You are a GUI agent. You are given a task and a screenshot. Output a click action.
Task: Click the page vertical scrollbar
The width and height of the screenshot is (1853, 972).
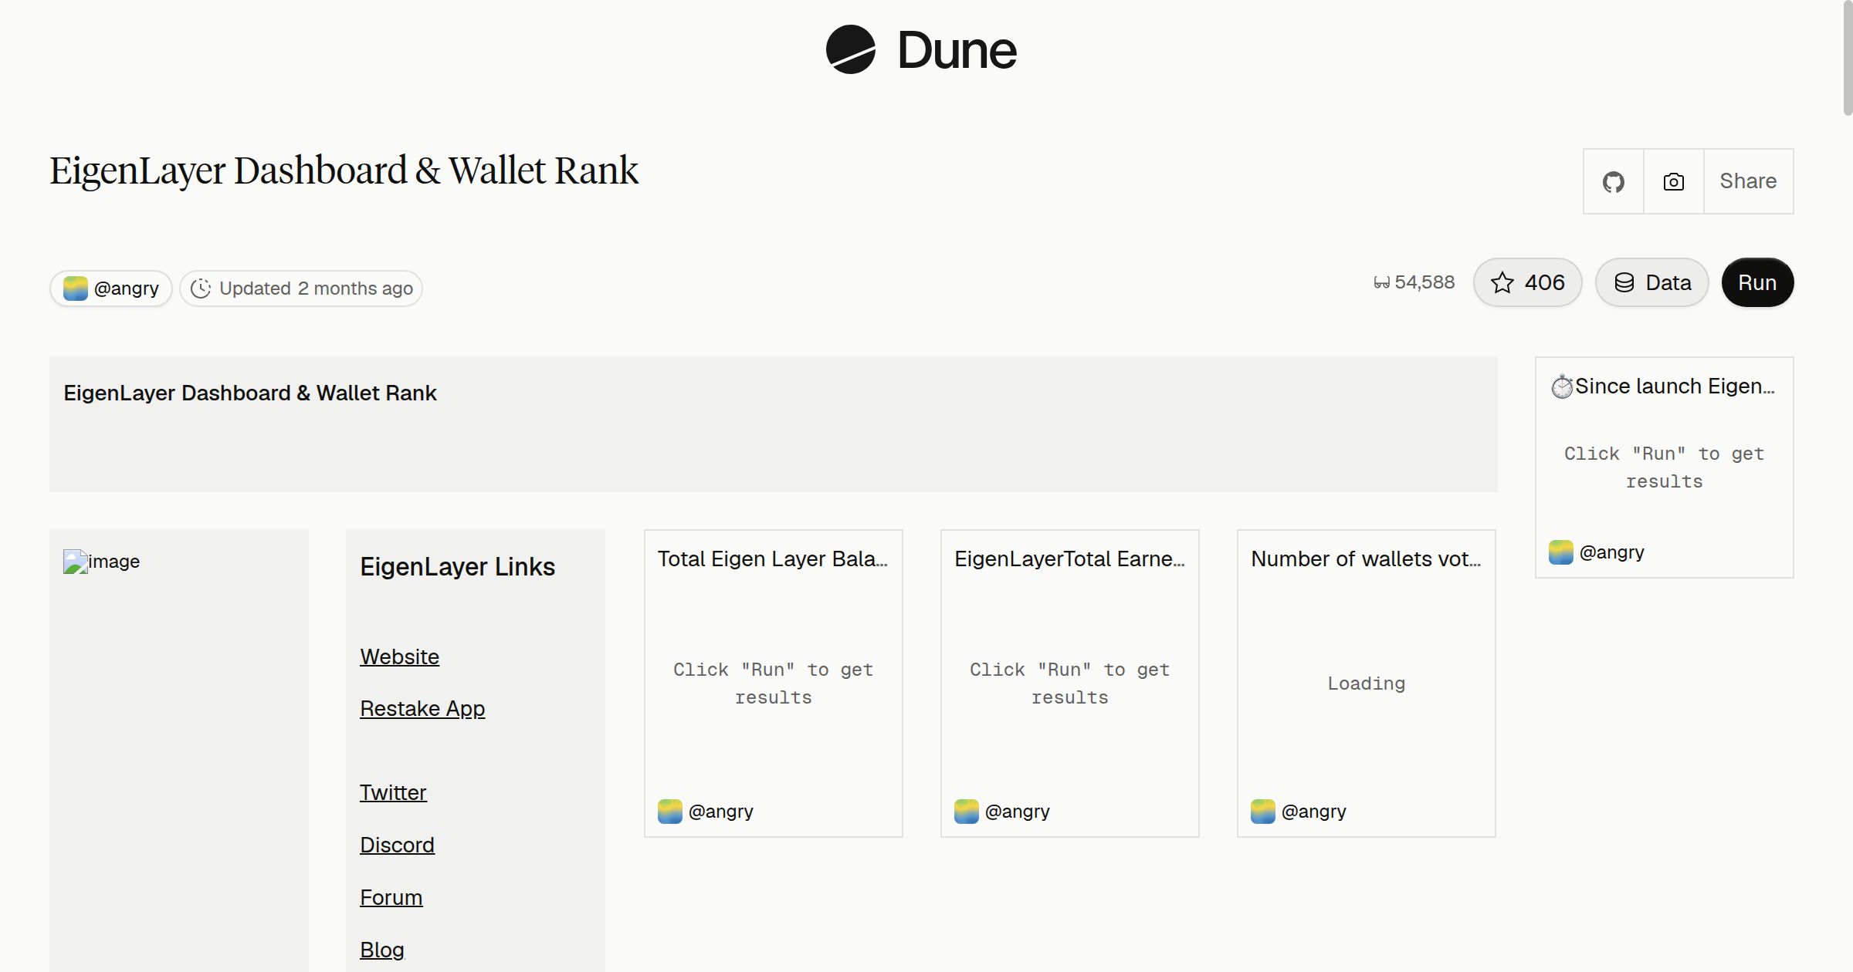coord(1847,58)
